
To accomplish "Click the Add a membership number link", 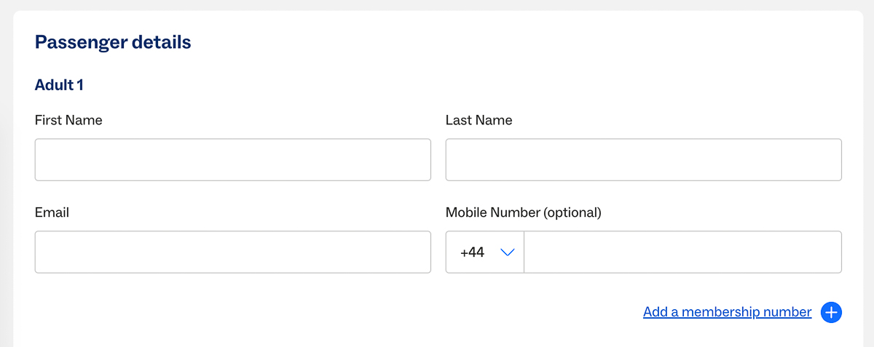I will pyautogui.click(x=727, y=312).
